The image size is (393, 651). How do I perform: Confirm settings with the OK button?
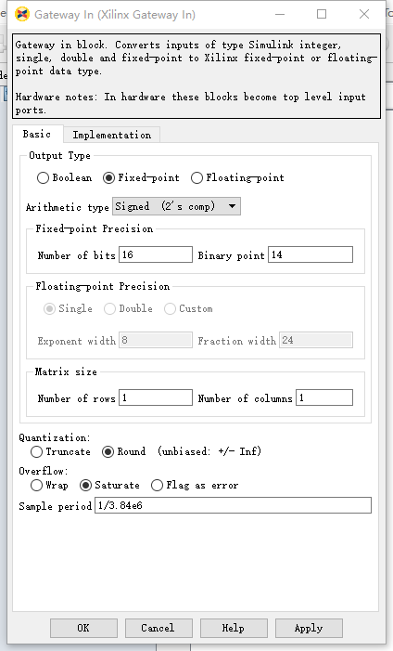coord(83,628)
